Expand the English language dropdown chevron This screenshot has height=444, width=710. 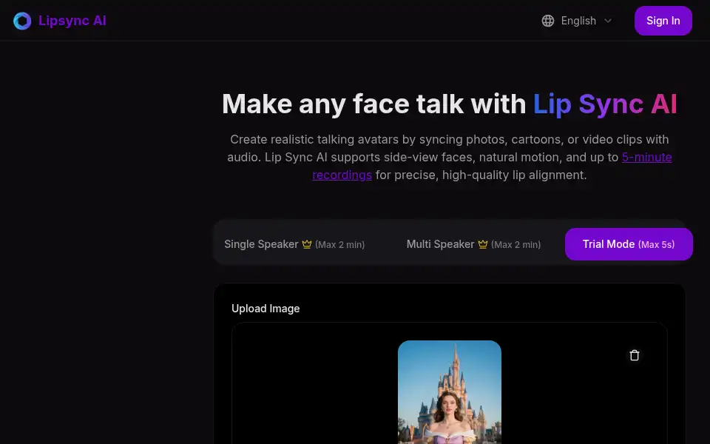[x=608, y=21]
